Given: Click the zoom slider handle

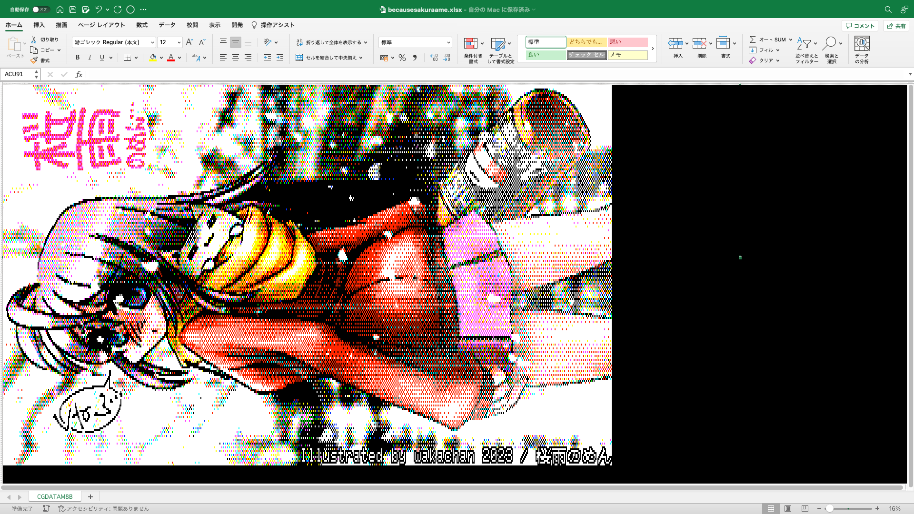Looking at the screenshot, I should coord(829,508).
